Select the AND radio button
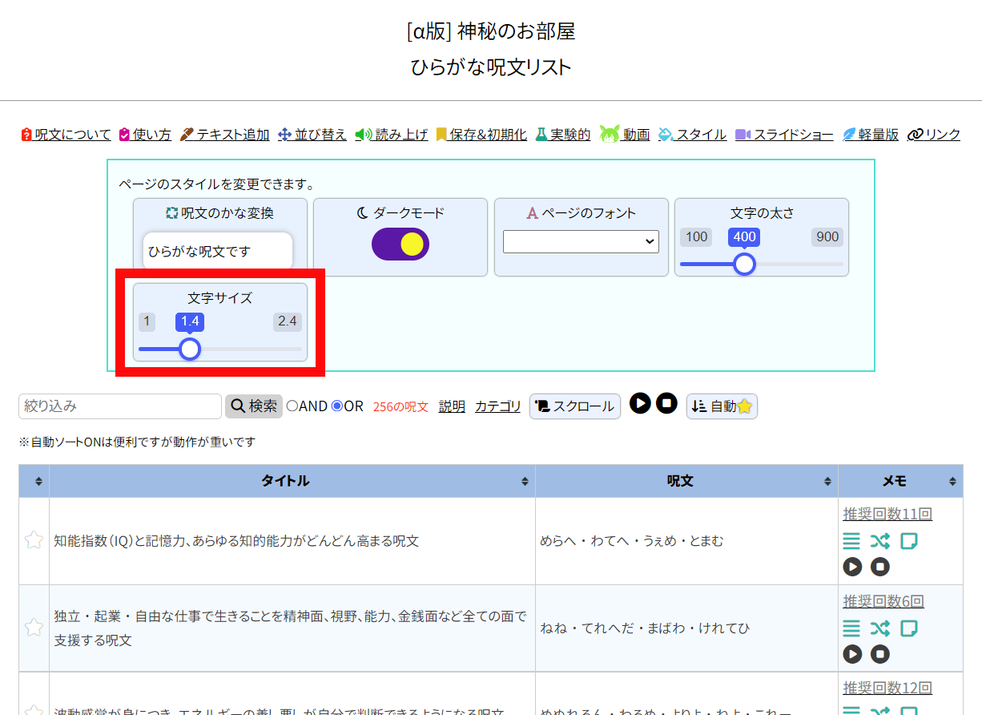 click(292, 406)
